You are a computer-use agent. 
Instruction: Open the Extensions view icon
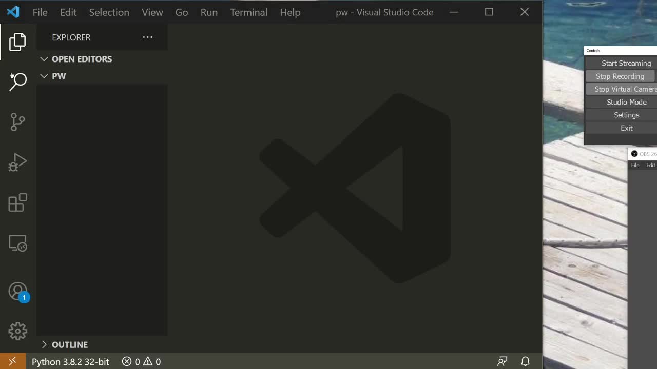[x=17, y=202]
